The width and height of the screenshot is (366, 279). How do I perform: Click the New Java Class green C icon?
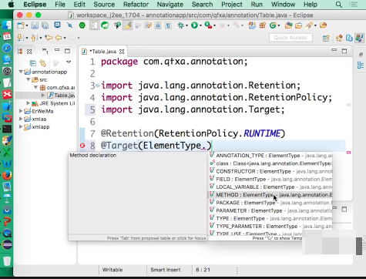[273, 25]
